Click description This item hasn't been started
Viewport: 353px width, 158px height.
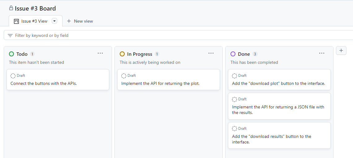[37, 63]
